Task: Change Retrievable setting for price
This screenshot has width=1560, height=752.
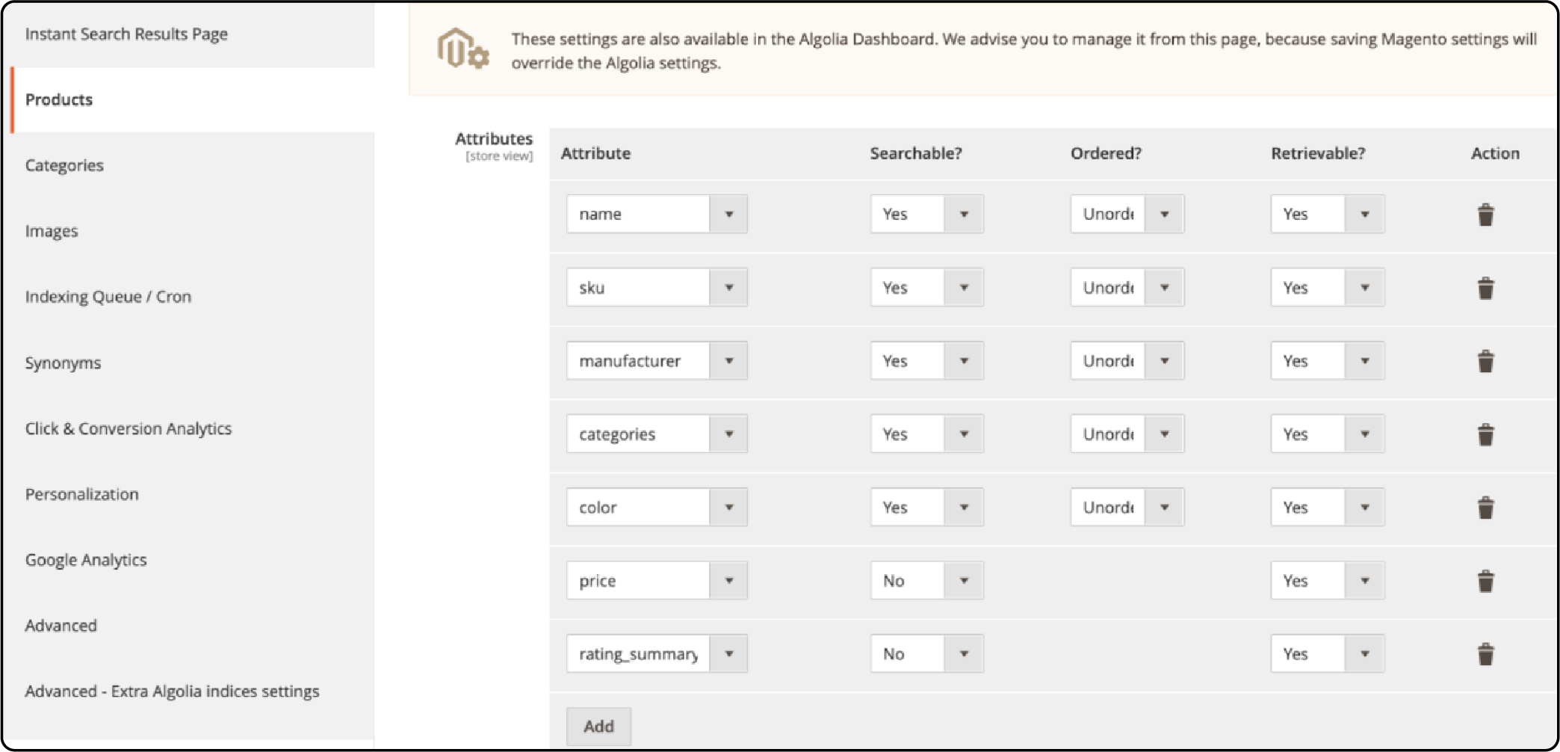Action: [1327, 580]
